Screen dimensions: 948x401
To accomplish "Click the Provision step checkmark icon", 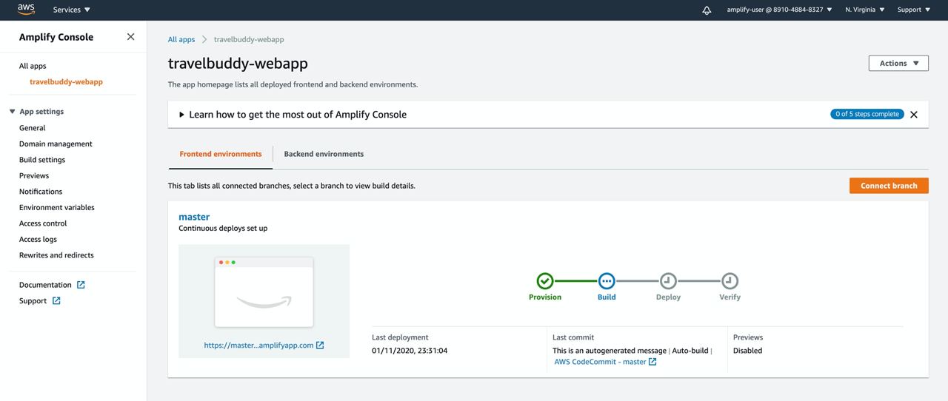I will pos(545,281).
